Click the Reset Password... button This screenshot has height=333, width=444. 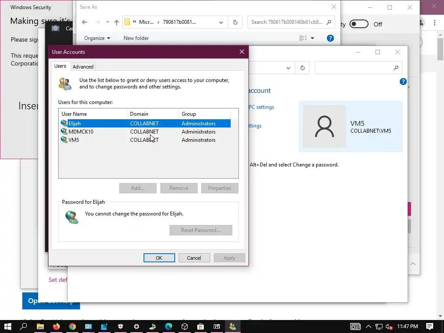pos(201,230)
